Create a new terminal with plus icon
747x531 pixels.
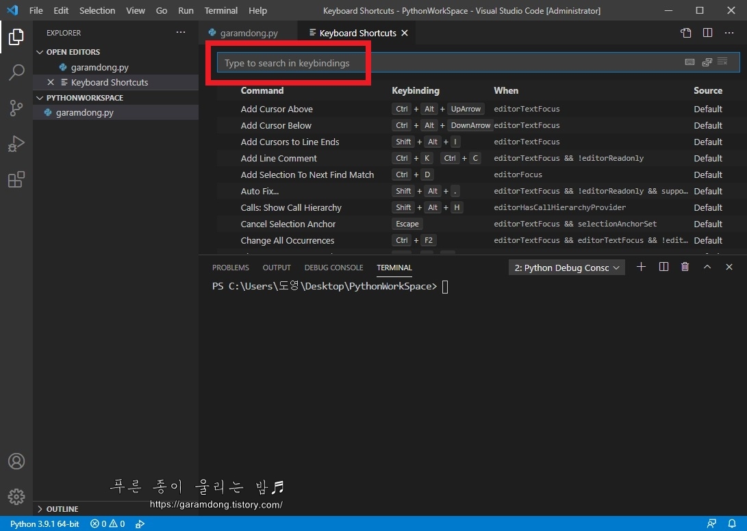642,267
